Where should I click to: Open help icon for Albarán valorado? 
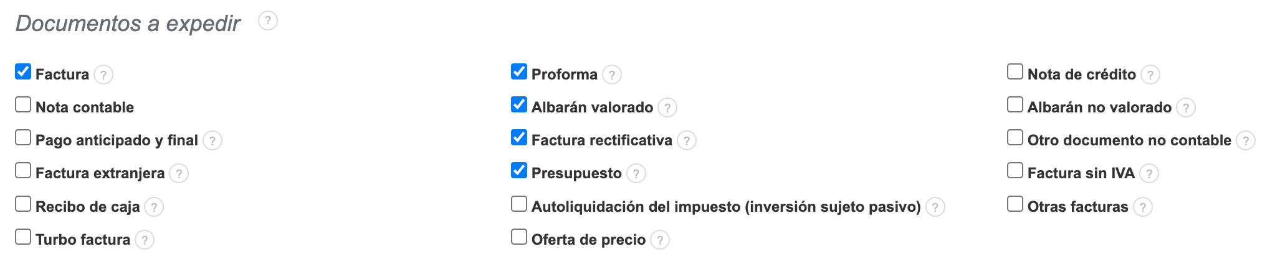pos(667,108)
